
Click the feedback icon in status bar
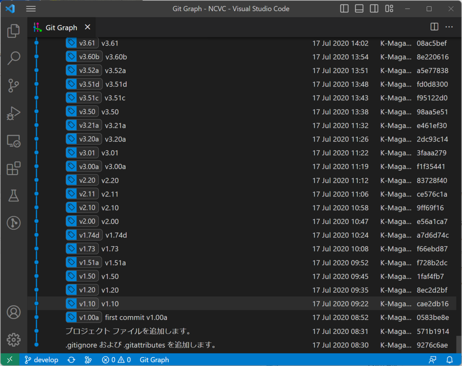point(432,360)
